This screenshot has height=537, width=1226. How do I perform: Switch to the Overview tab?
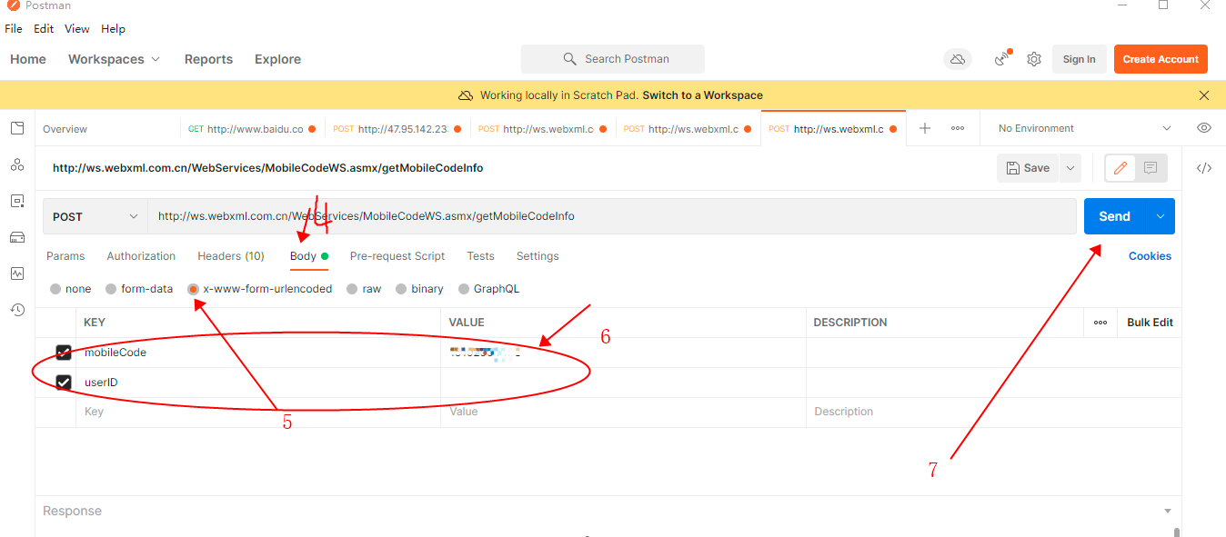[65, 129]
